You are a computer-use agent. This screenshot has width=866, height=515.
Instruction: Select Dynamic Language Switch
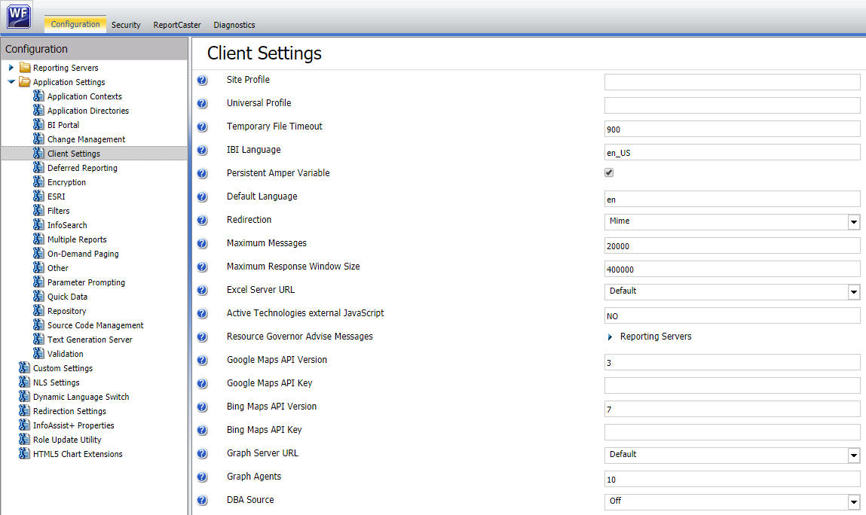pos(81,397)
